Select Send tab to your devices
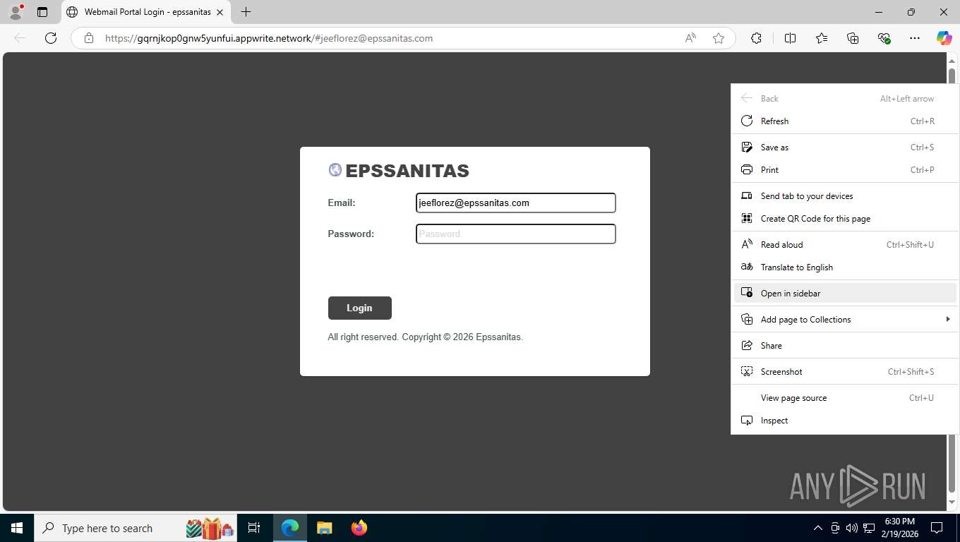960x542 pixels. 845,195
